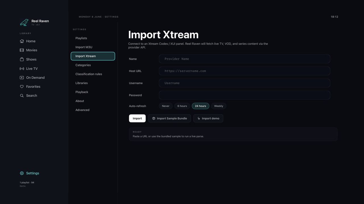This screenshot has height=204, width=364.
Task: Open Categories settings
Action: tap(93, 65)
